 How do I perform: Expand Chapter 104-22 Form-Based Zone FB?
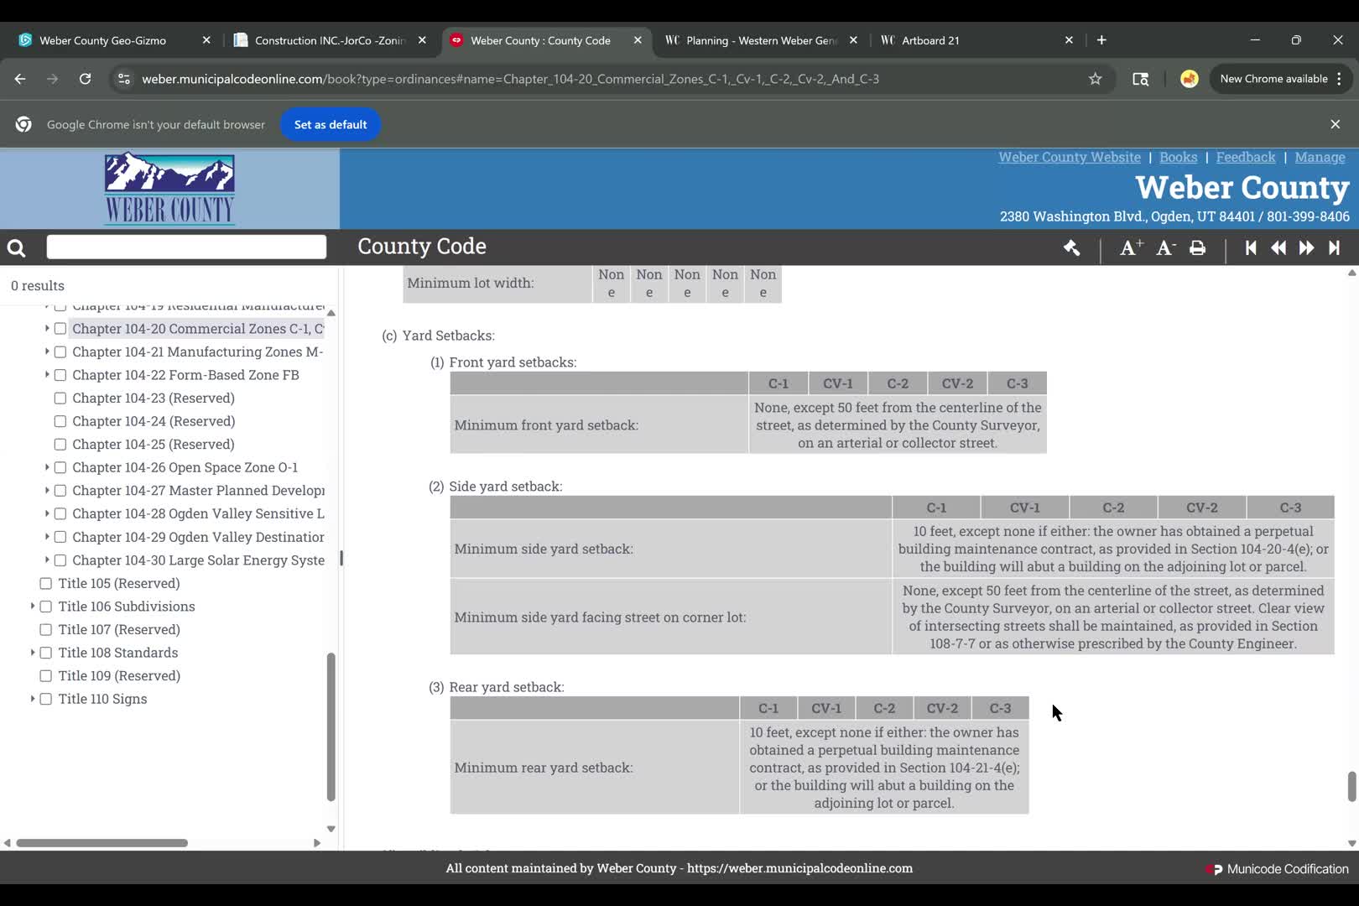tap(47, 375)
